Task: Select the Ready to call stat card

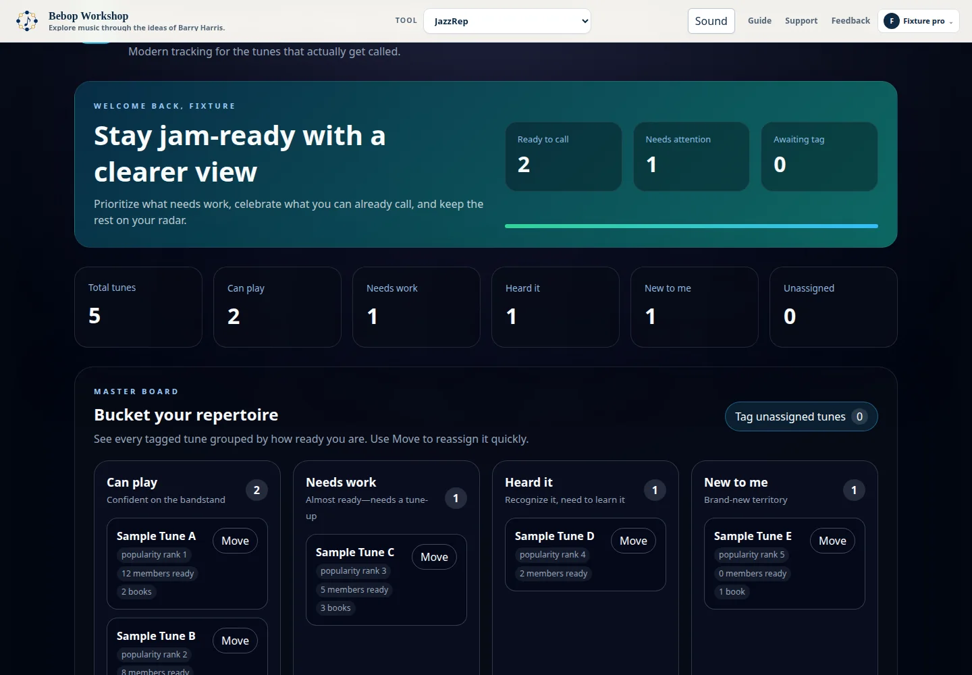Action: 564,157
